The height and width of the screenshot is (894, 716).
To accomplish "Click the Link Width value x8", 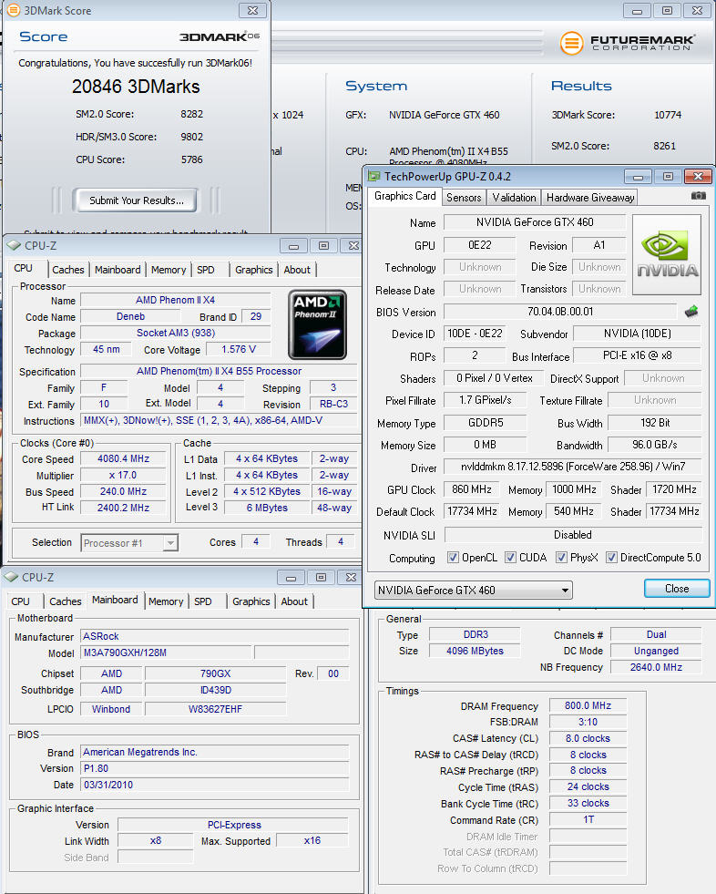I will tap(155, 840).
